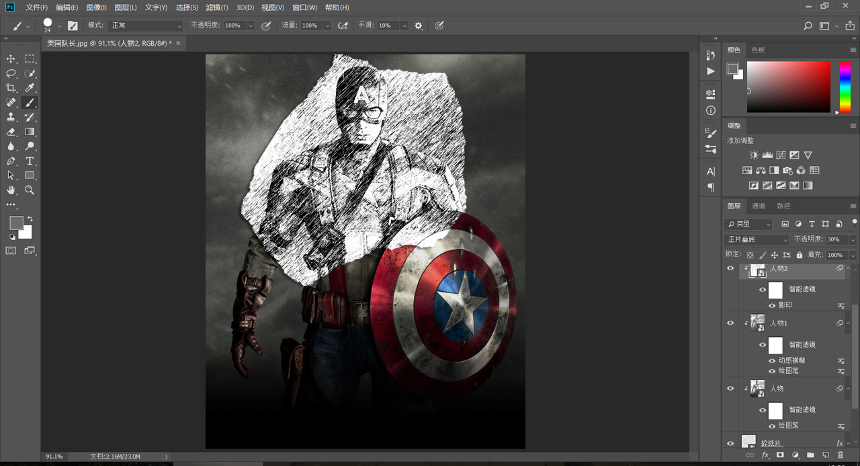Select the Move tool
The height and width of the screenshot is (466, 860).
[x=11, y=59]
